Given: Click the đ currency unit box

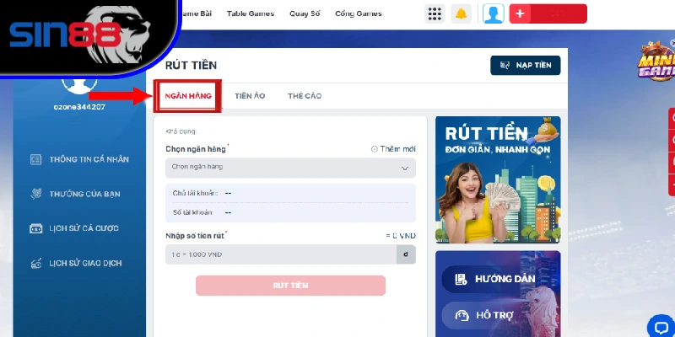Looking at the screenshot, I should (406, 254).
